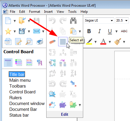The height and width of the screenshot is (121, 130).
Task: Click the document settings wrench icon
Action: coord(18,42)
